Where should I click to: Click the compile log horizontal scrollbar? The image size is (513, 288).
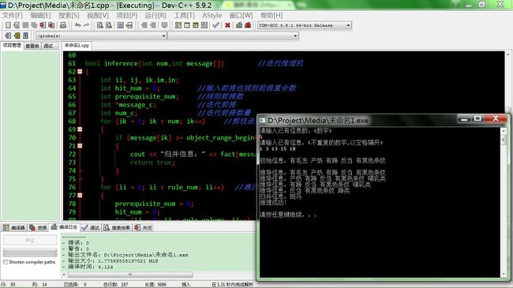click(130, 275)
